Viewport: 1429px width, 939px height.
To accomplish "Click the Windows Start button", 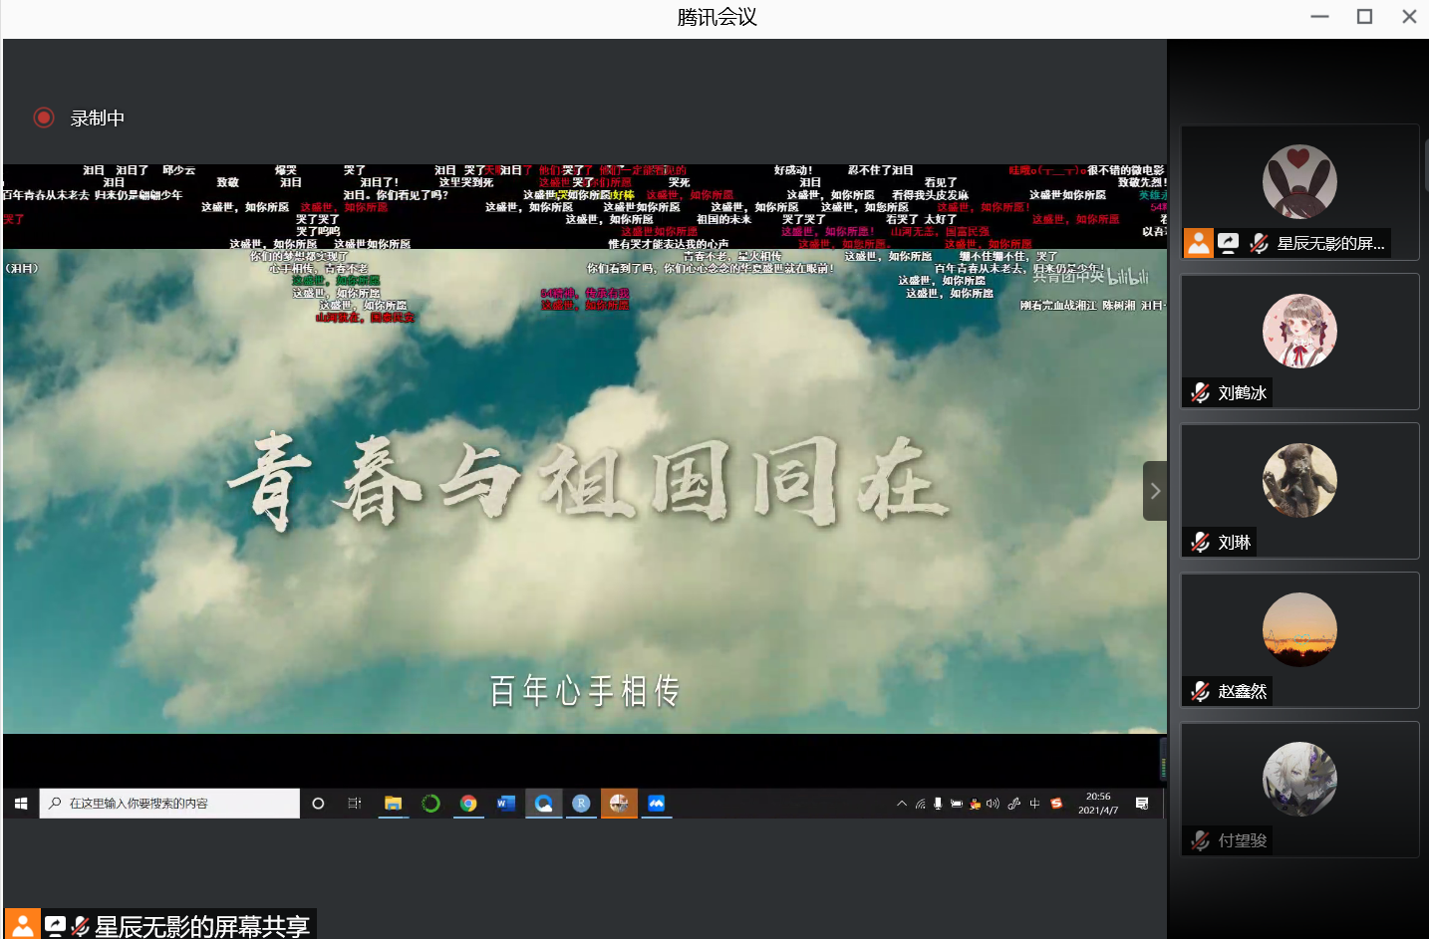I will [x=21, y=804].
